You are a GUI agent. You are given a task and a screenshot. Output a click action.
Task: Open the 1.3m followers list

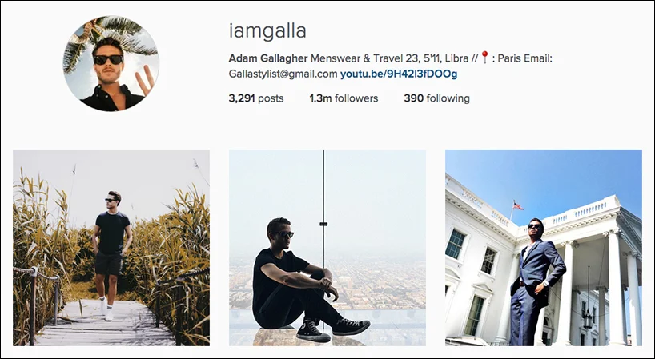click(x=344, y=98)
